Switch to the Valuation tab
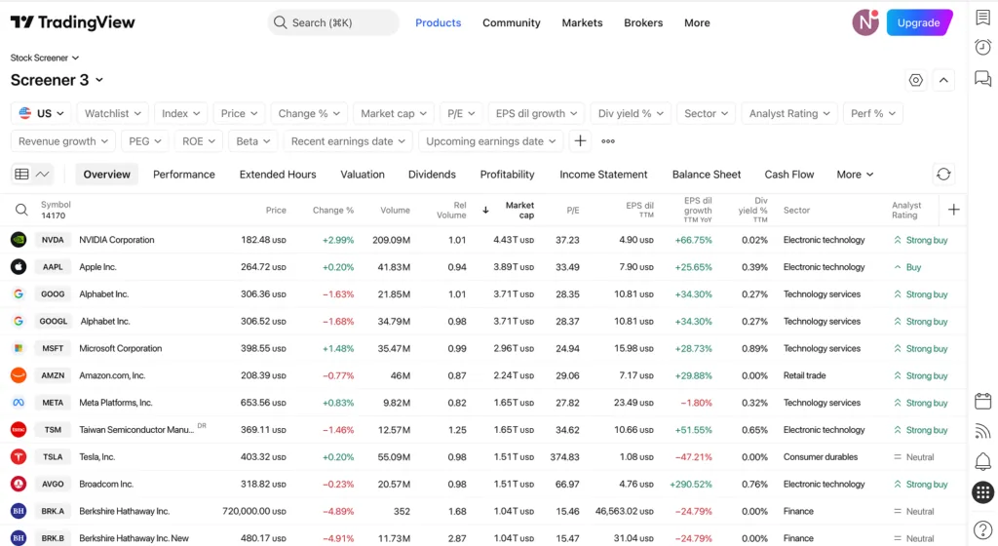 click(x=363, y=175)
